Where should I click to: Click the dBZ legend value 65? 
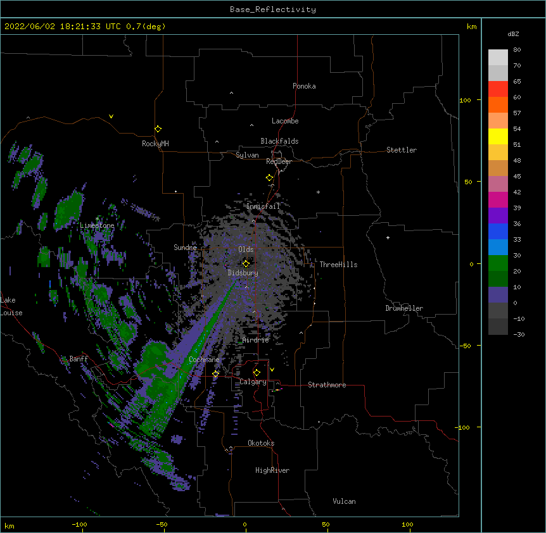517,82
